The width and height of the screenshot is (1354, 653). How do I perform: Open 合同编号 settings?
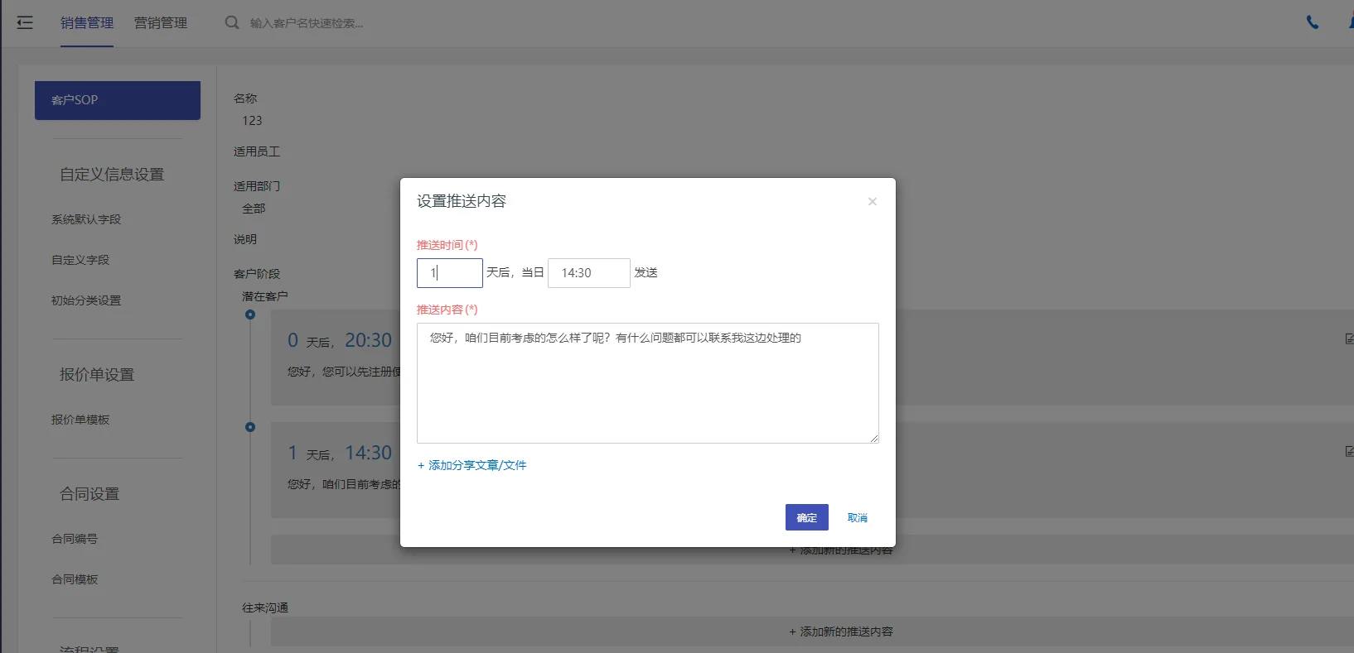pos(75,539)
